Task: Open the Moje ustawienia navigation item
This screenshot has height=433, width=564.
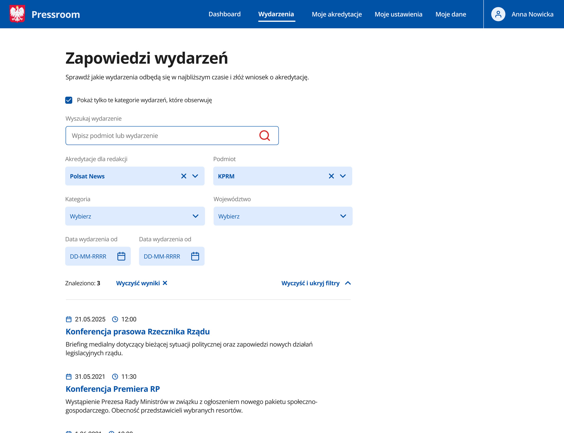Action: tap(398, 14)
